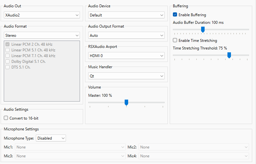Open the Audio Device dropdown set to Default
Screen dimensions: 256x164
coord(126,15)
